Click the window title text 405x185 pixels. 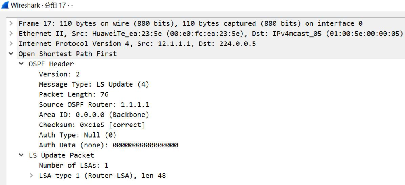click(42, 6)
